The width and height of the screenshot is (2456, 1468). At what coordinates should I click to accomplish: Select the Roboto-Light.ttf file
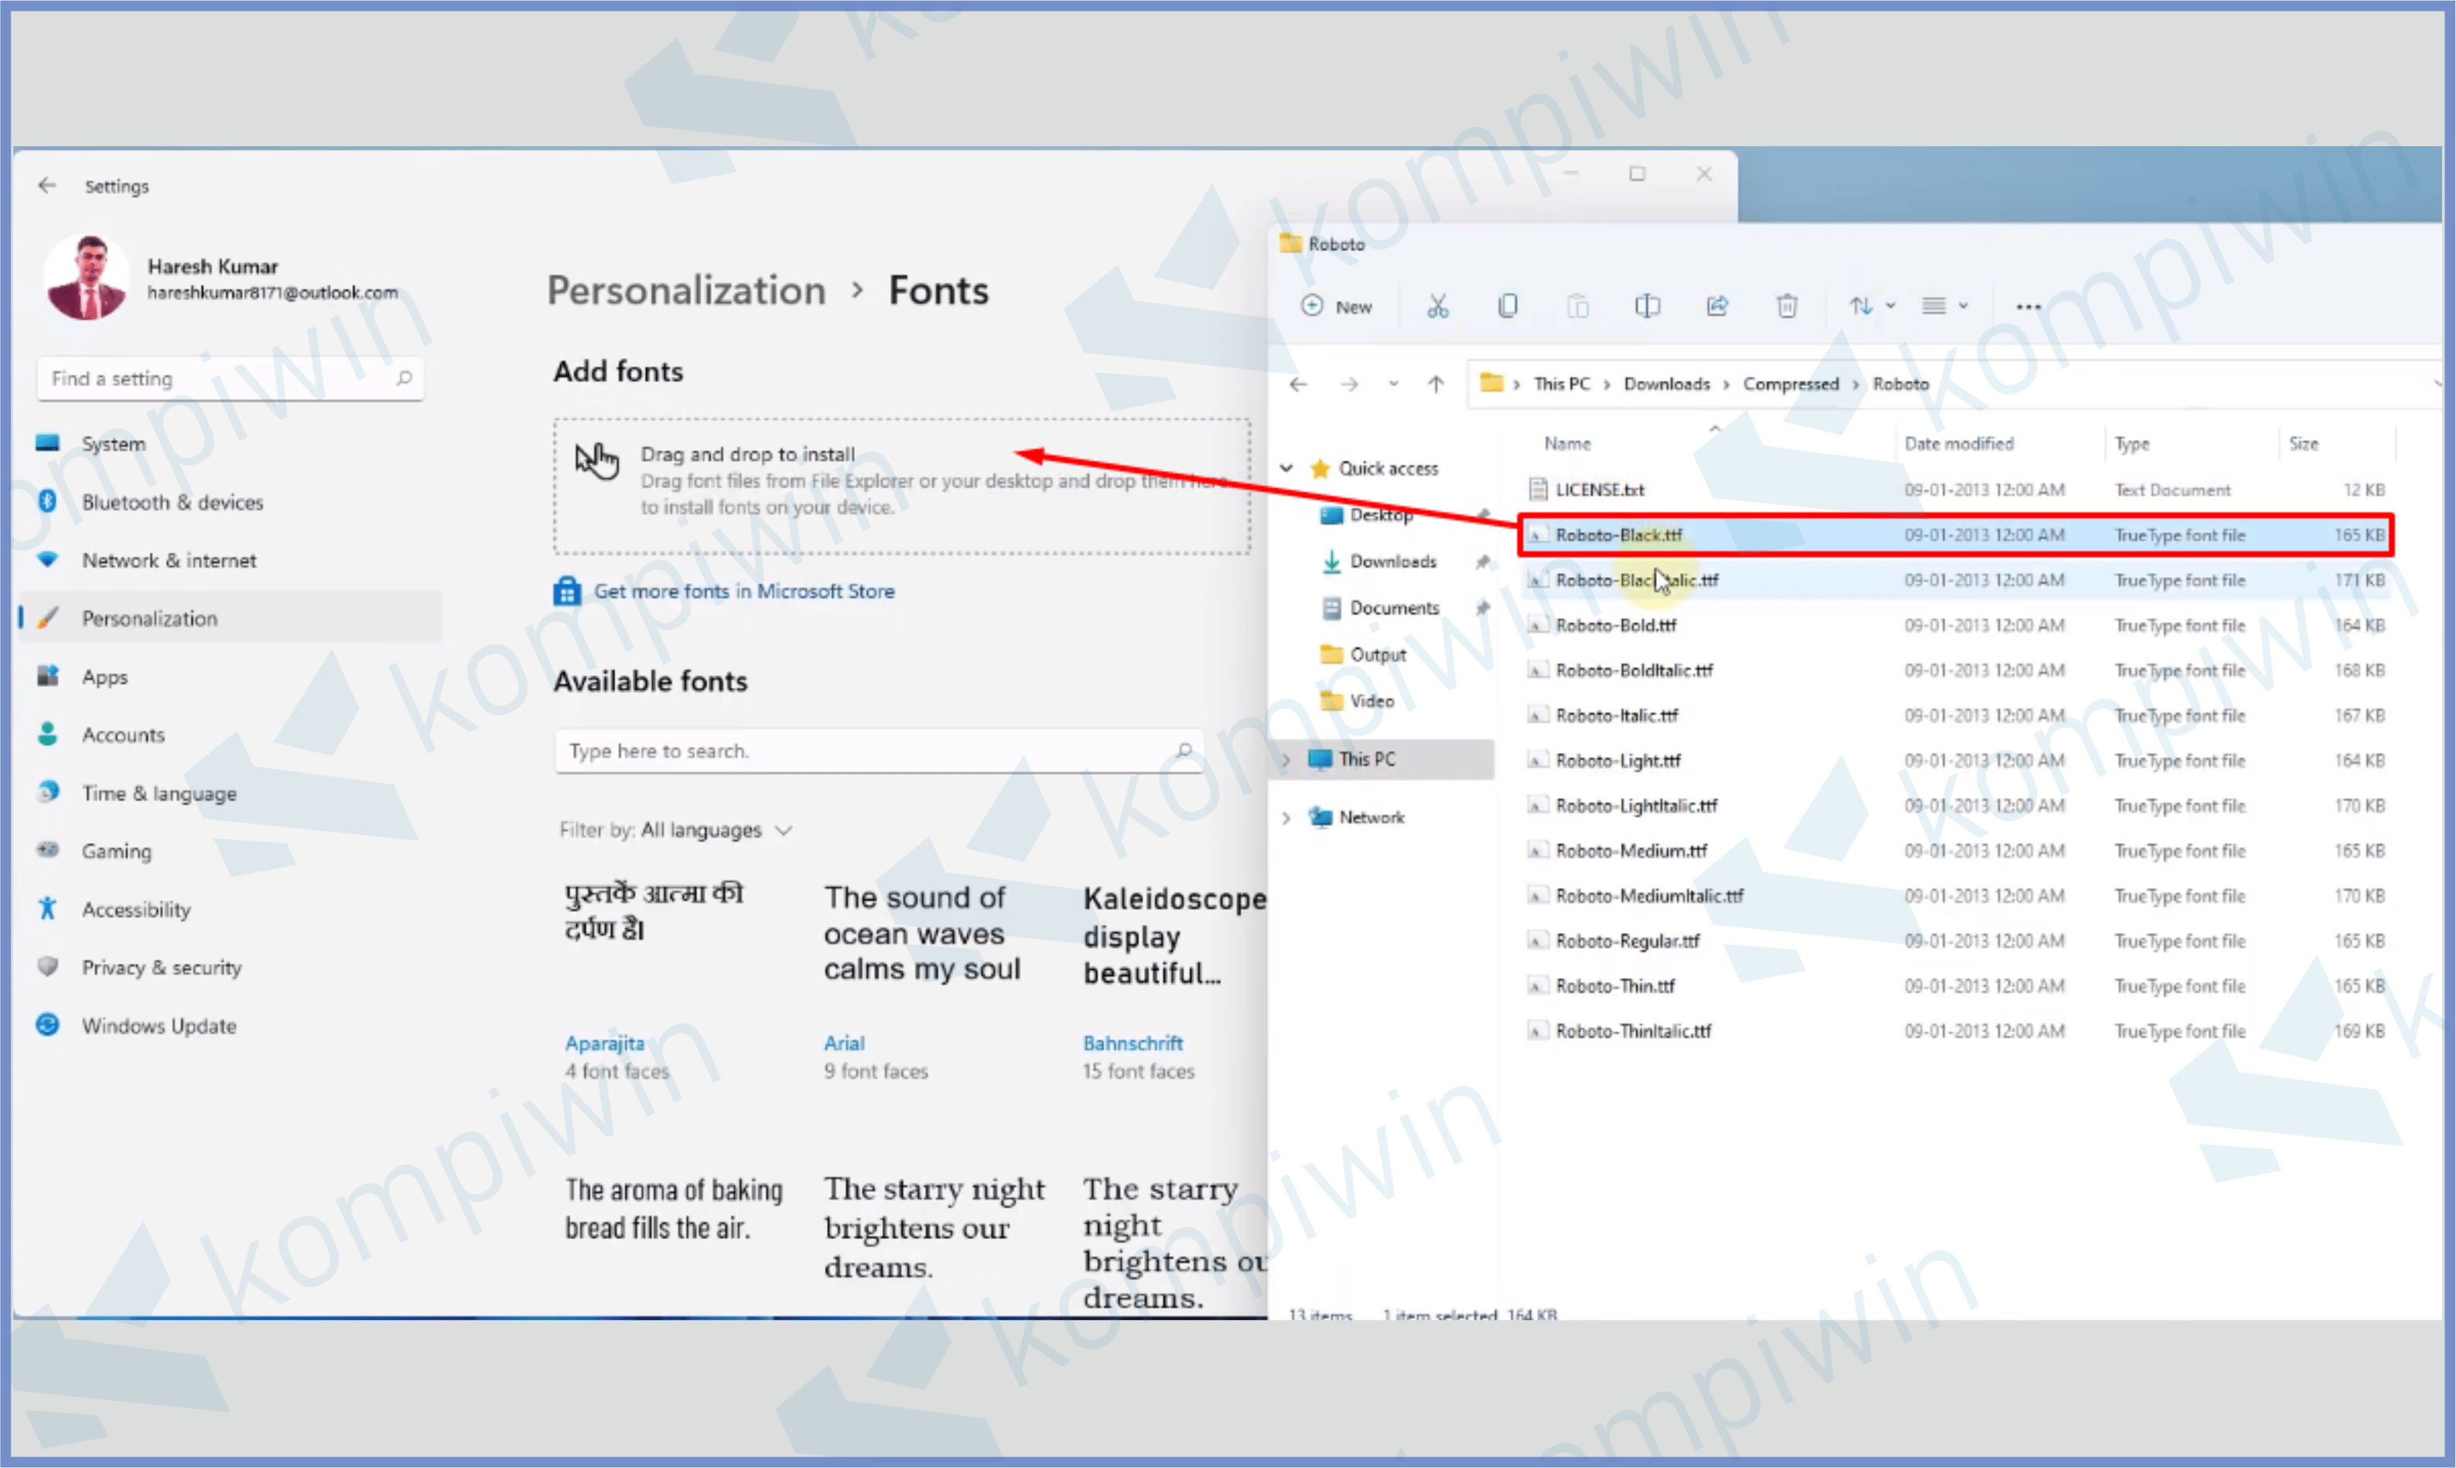coord(1956,761)
